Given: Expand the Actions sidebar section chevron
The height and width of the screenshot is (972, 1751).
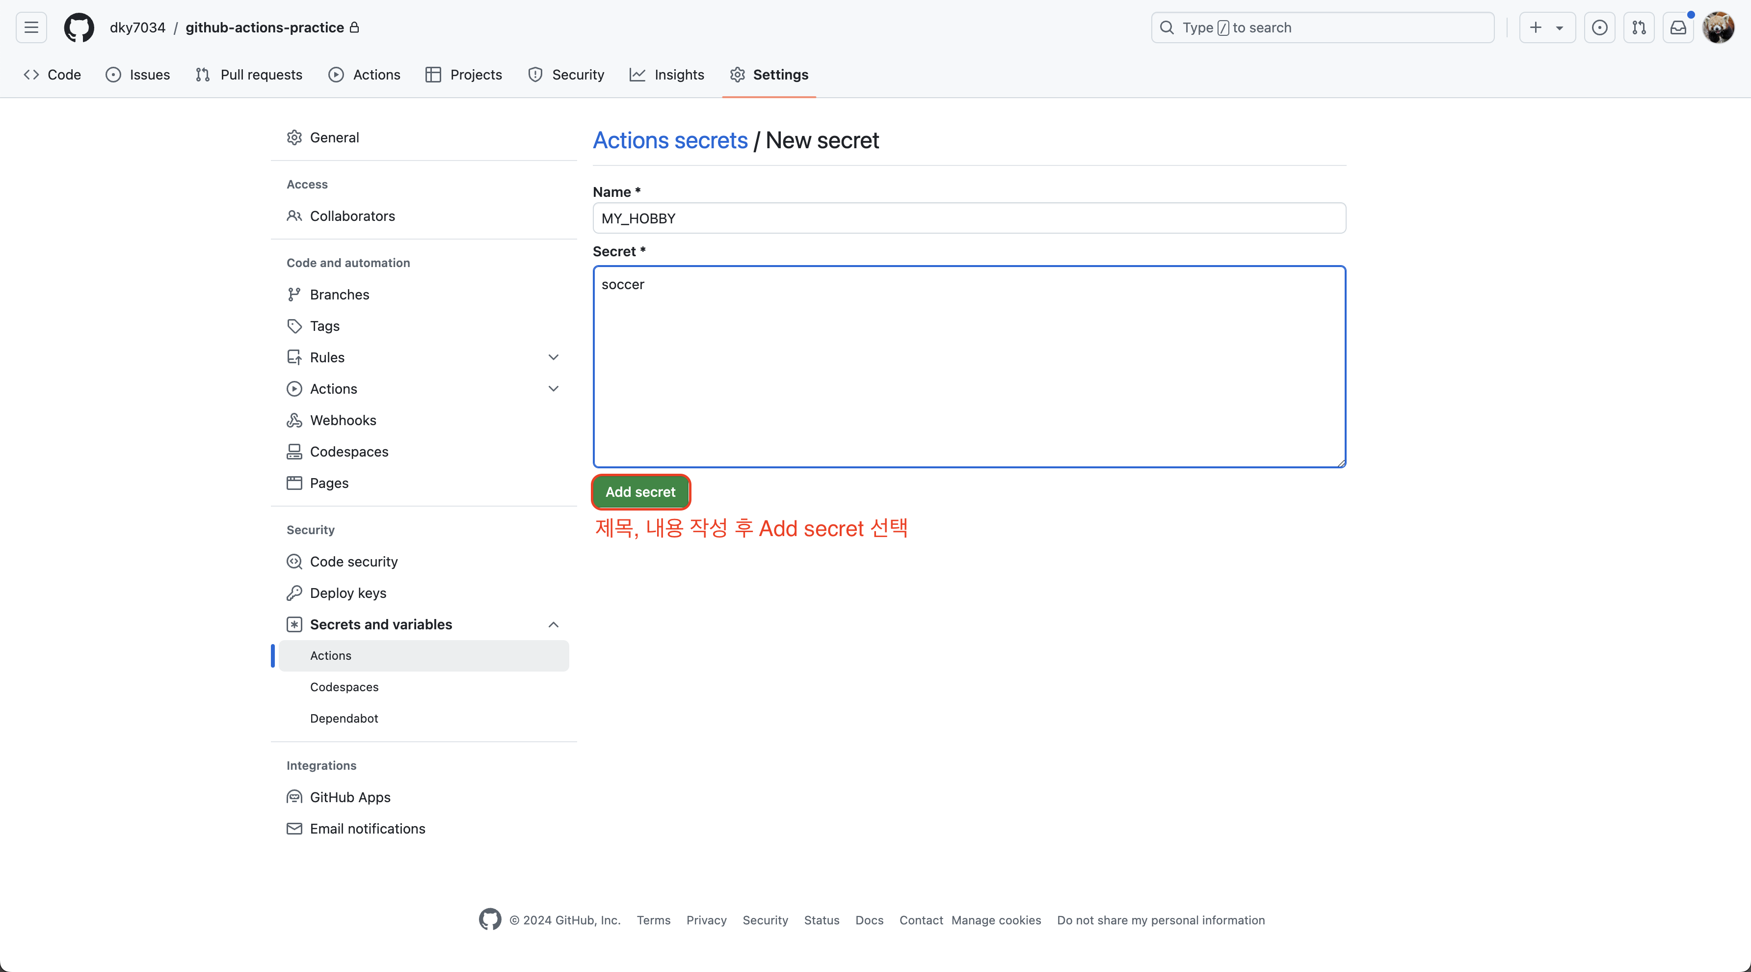Looking at the screenshot, I should pos(553,389).
